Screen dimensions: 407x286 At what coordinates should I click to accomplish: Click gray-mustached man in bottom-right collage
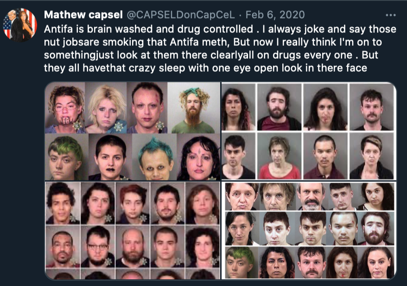click(311, 196)
